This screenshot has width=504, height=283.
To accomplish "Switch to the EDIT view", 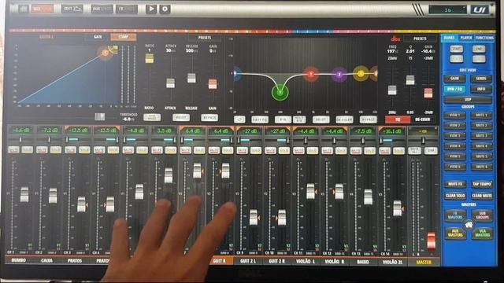I will pyautogui.click(x=72, y=9).
